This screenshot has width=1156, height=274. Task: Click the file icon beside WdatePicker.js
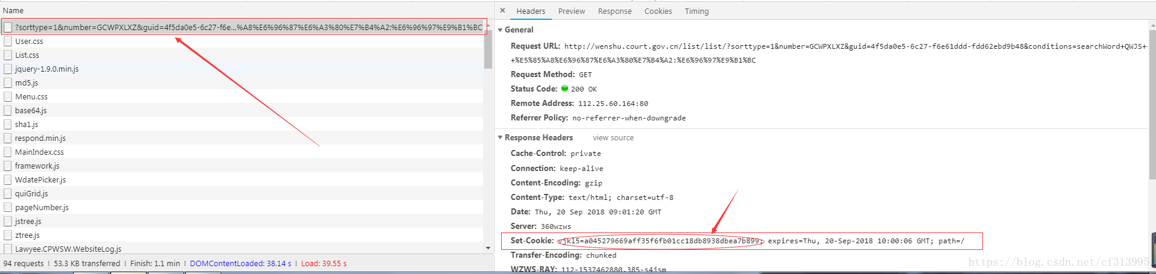(x=8, y=179)
